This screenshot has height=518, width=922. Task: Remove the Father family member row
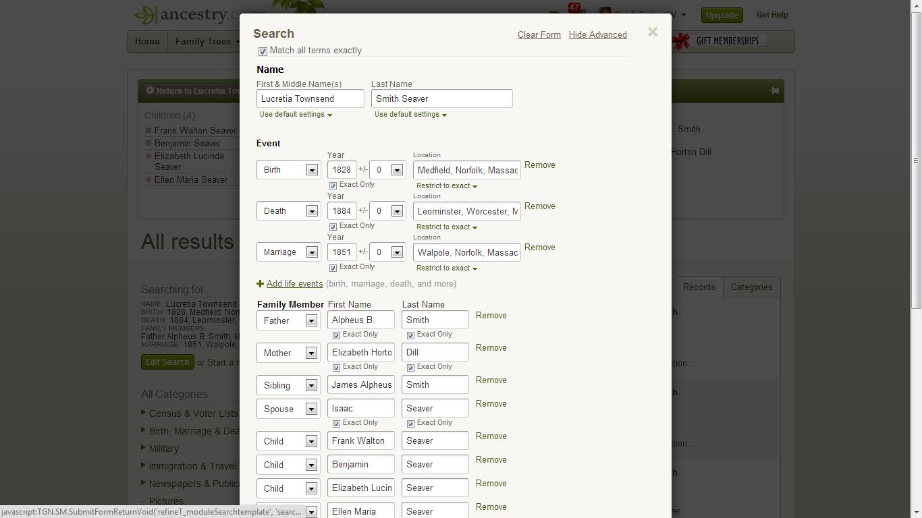point(491,316)
